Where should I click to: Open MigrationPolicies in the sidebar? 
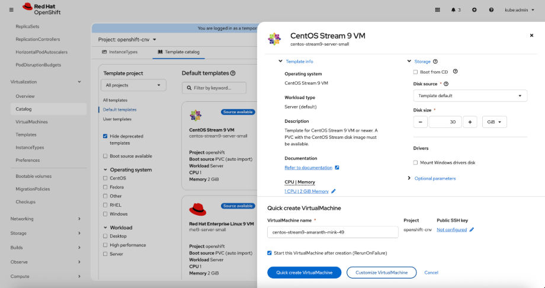(33, 189)
